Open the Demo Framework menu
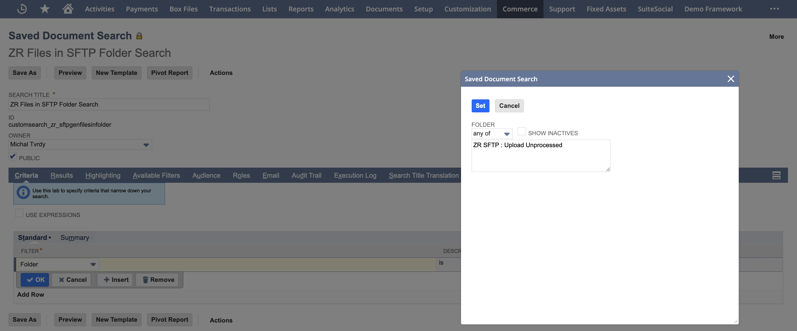797x331 pixels. 713,9
